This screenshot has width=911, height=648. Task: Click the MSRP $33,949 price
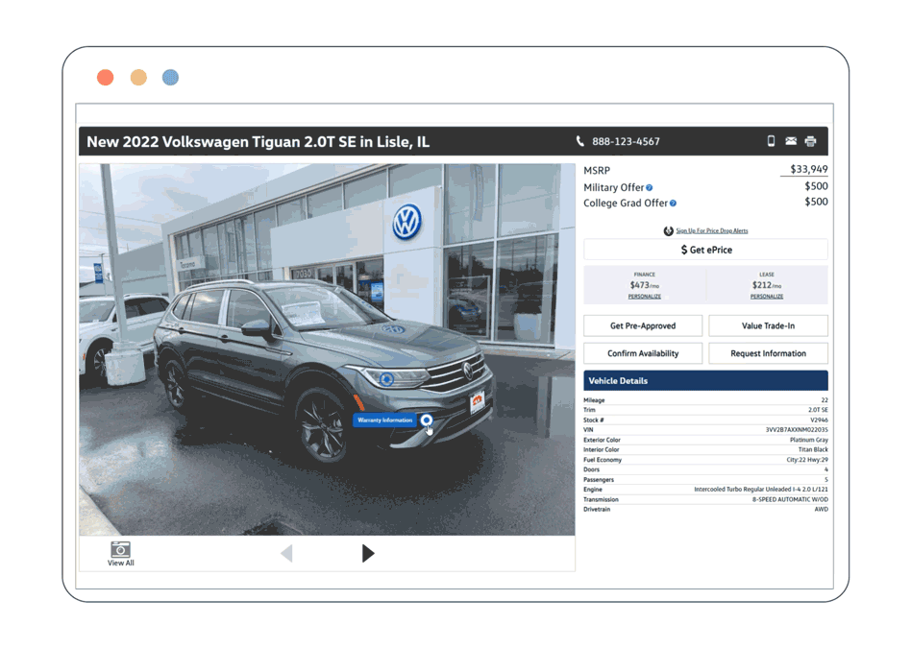click(x=809, y=169)
